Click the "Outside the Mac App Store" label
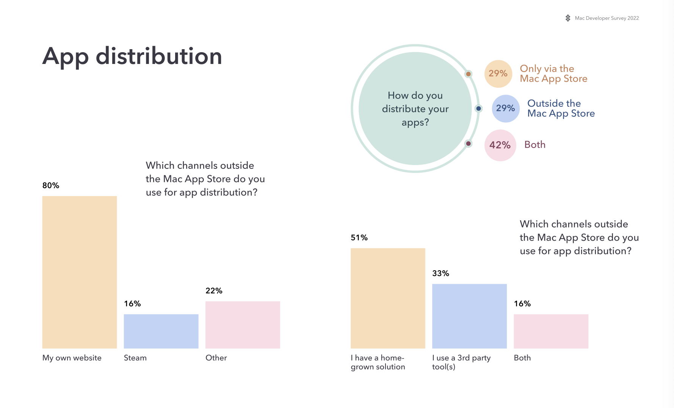The height and width of the screenshot is (408, 674). tap(561, 108)
